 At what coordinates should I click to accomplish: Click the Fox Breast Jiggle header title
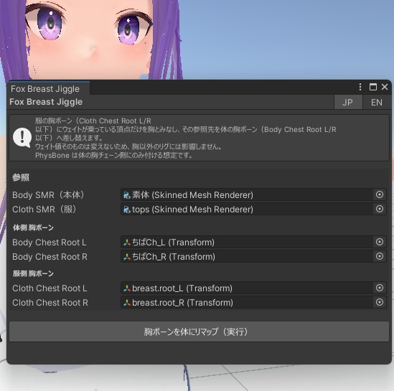(x=46, y=102)
